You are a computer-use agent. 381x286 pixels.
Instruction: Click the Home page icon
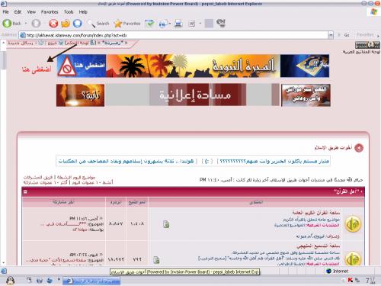pyautogui.click(x=78, y=24)
